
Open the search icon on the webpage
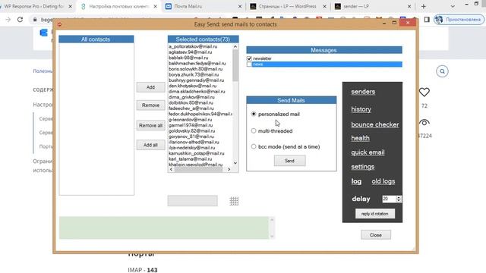(442, 71)
